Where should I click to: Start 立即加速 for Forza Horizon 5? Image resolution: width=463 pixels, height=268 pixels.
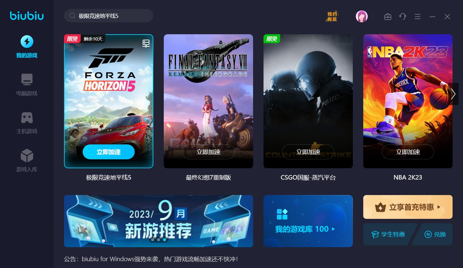coord(109,152)
